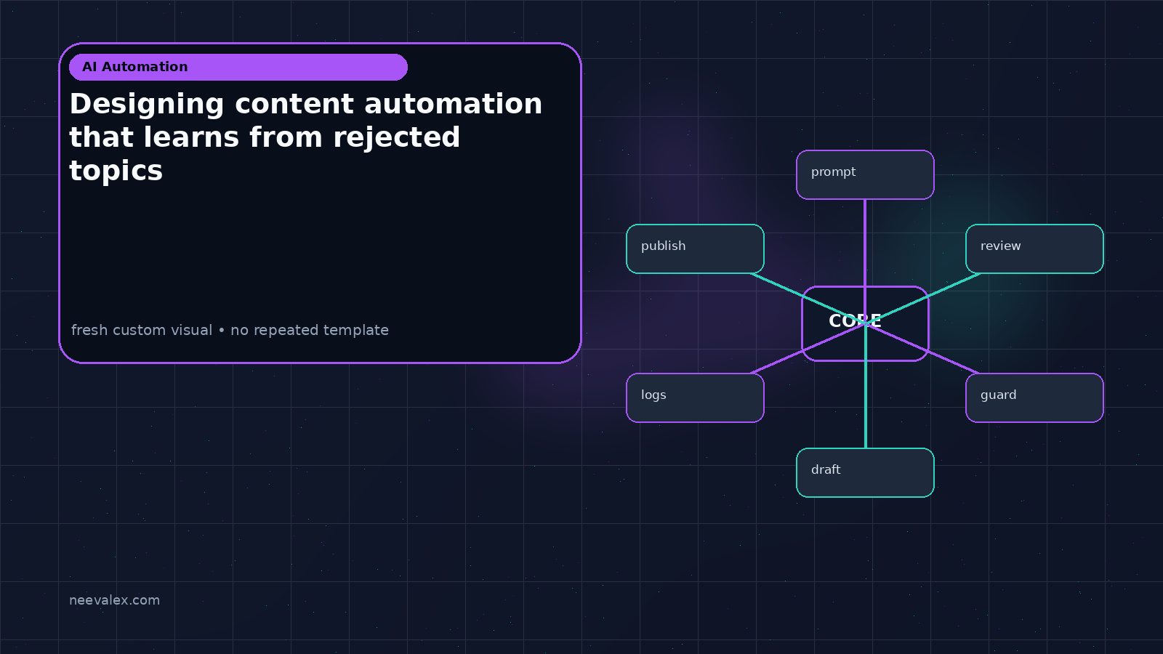Click the review node box
Viewport: 1163px width, 654px height.
click(1034, 249)
